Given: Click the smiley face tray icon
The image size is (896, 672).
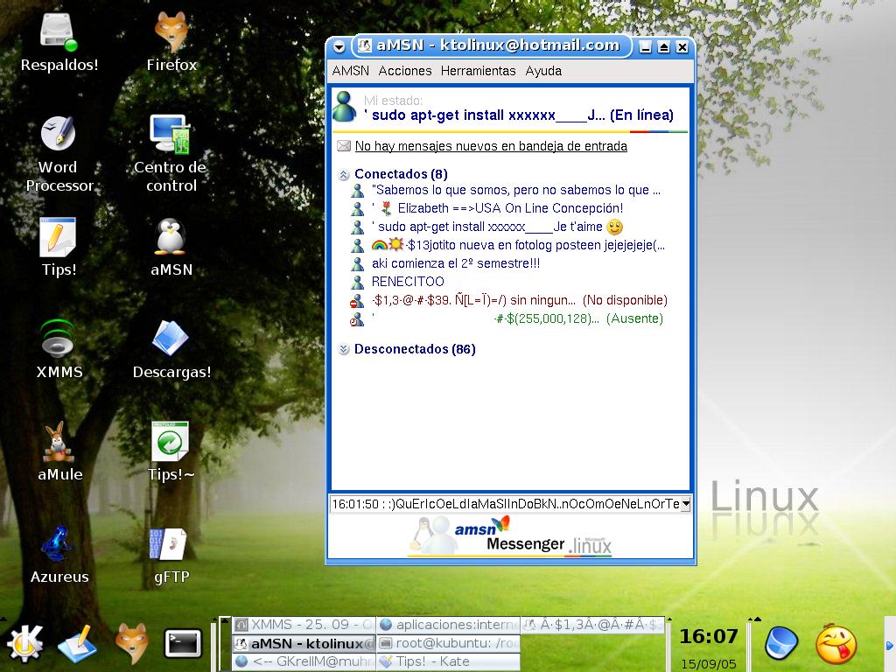Looking at the screenshot, I should [836, 645].
